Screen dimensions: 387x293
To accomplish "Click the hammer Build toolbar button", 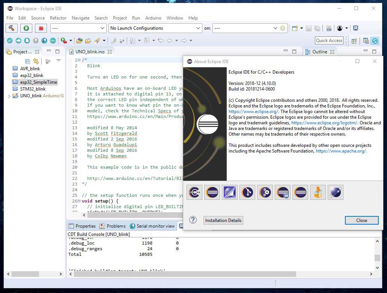I will click(x=12, y=28).
